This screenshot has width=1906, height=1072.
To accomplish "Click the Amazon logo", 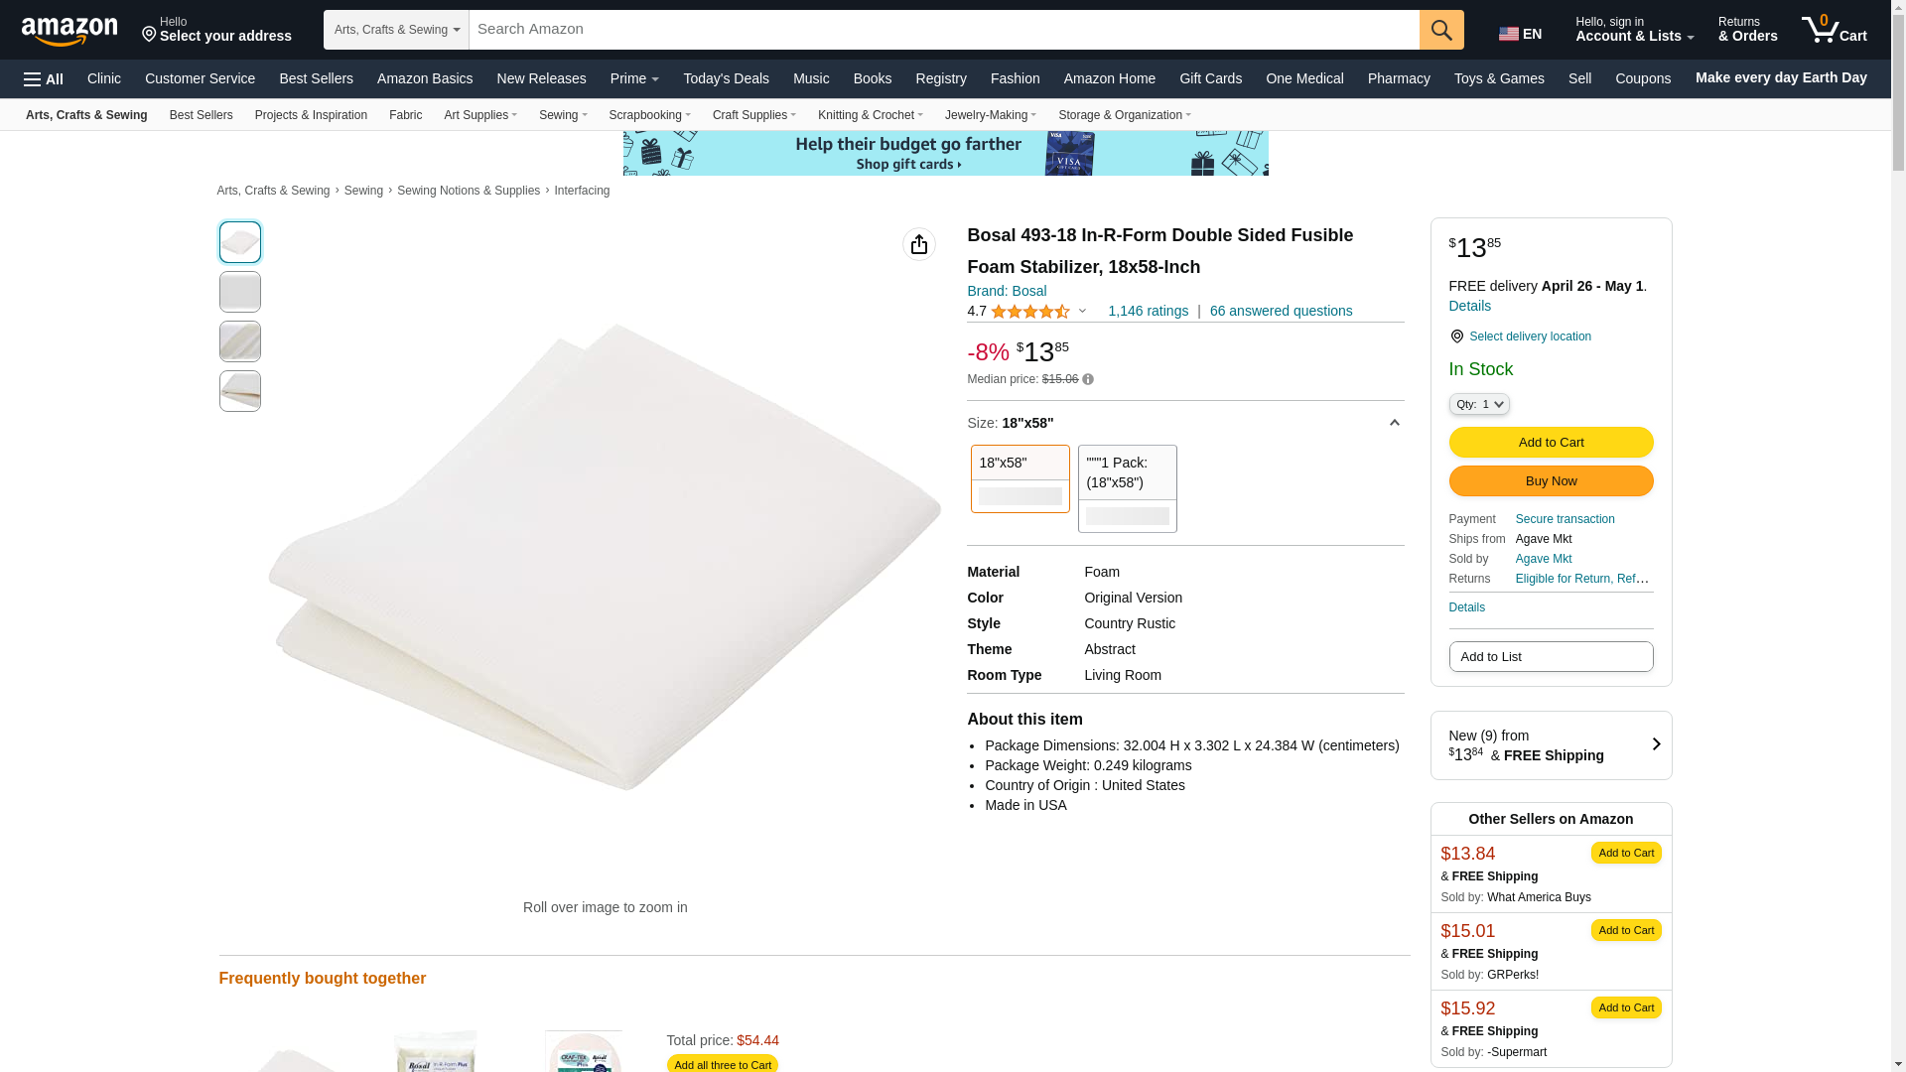I will coord(69,31).
